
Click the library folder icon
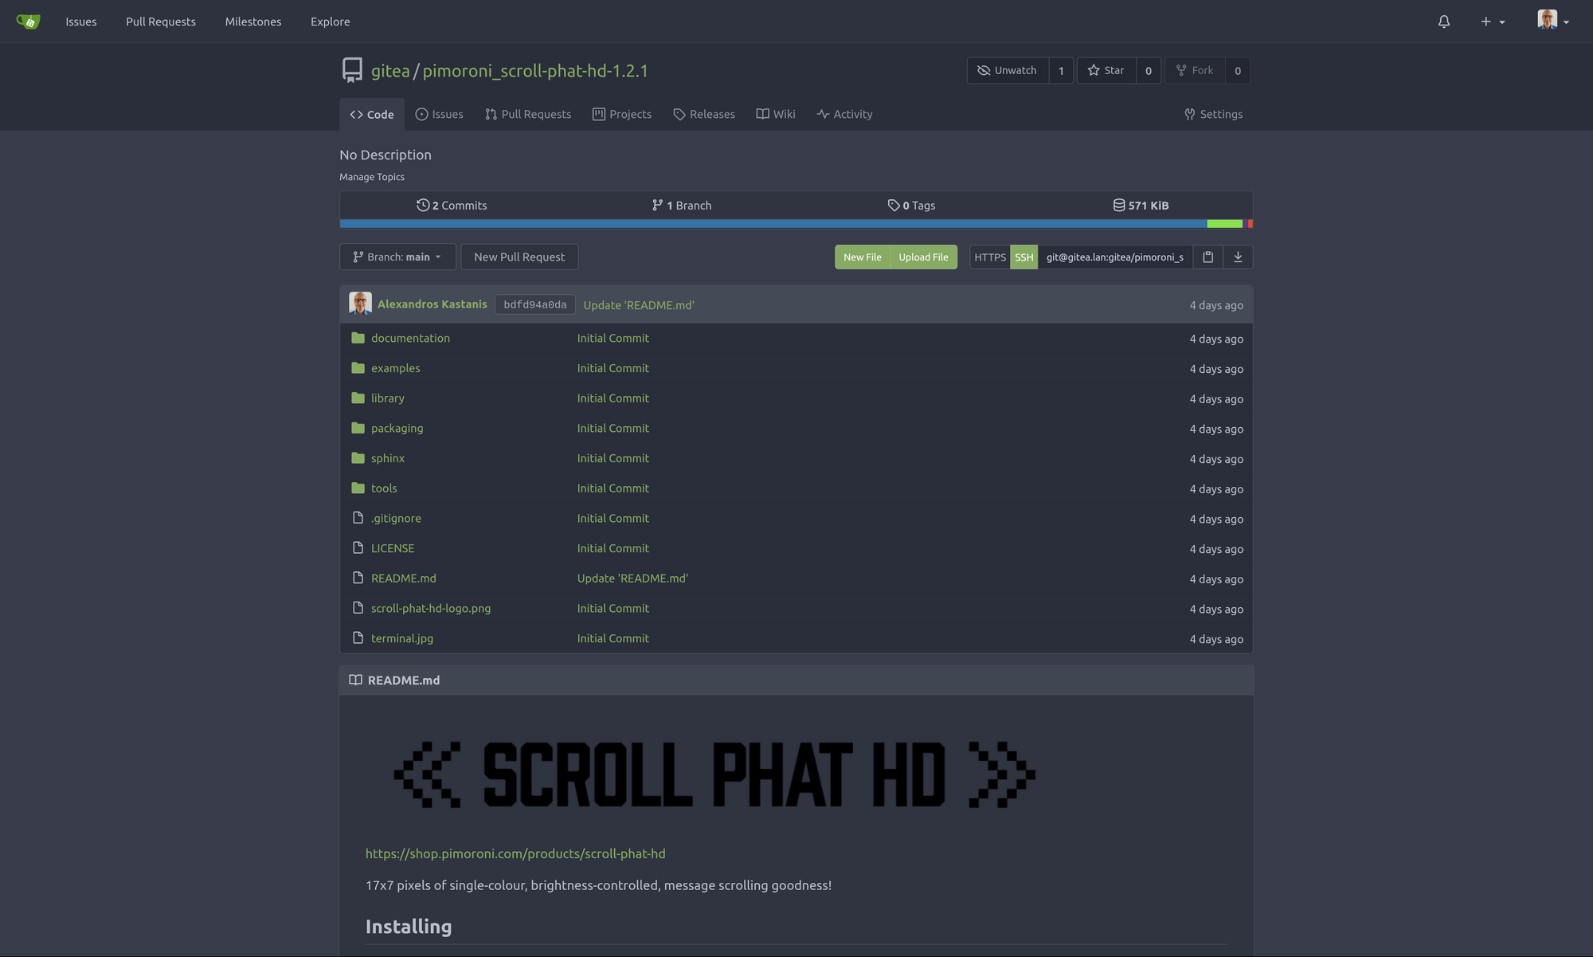pyautogui.click(x=358, y=398)
